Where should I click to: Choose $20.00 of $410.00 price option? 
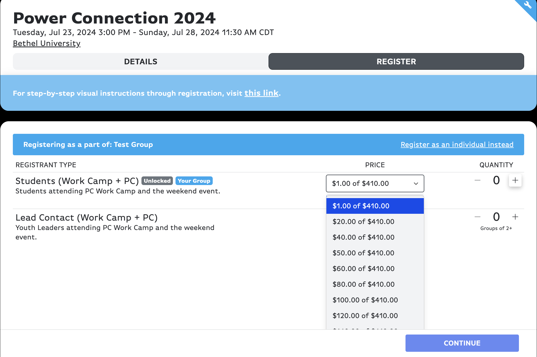pyautogui.click(x=375, y=222)
